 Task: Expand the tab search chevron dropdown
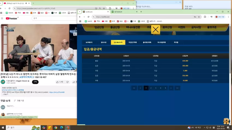tap(80, 12)
